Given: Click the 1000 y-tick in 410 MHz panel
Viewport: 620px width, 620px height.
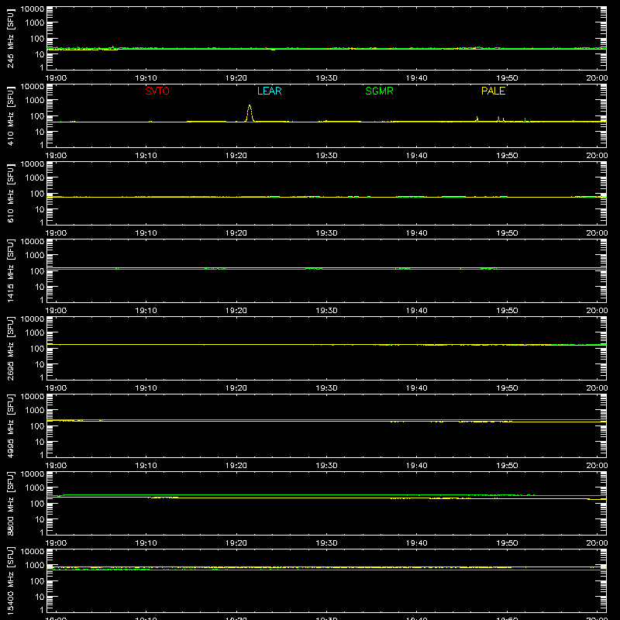Looking at the screenshot, I should 35,101.
